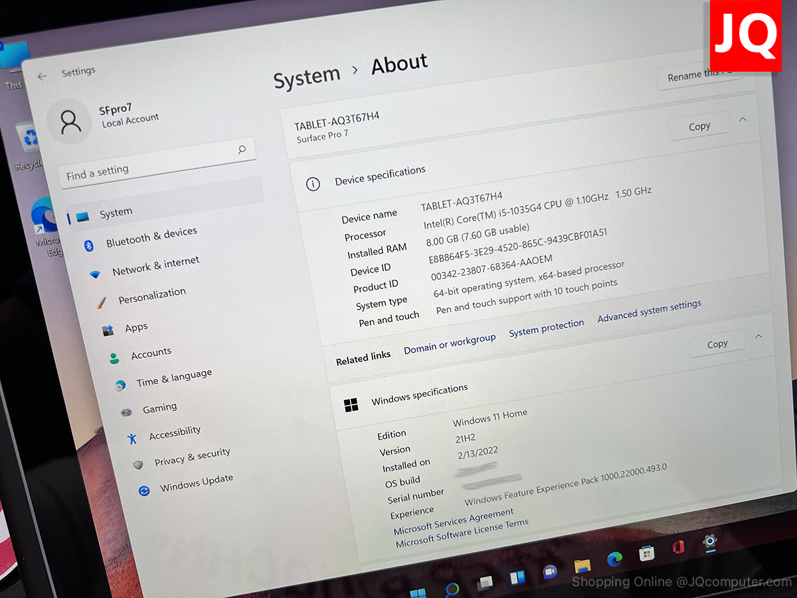Open File Explorer from the taskbar
Image resolution: width=797 pixels, height=598 pixels.
coord(582,565)
